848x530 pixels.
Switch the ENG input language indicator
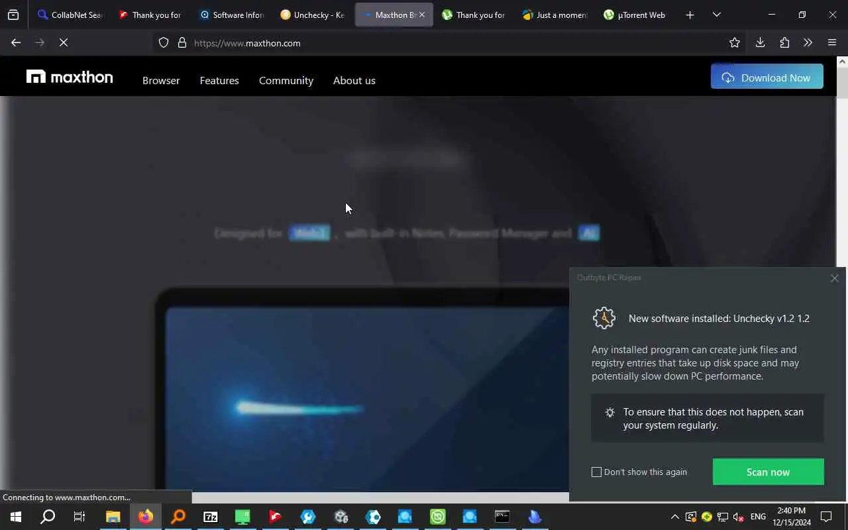click(758, 517)
